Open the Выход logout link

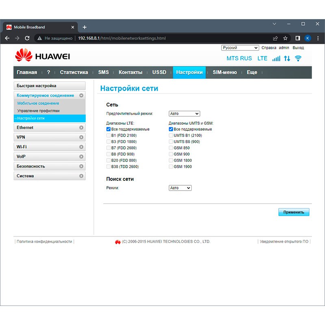[x=298, y=48]
